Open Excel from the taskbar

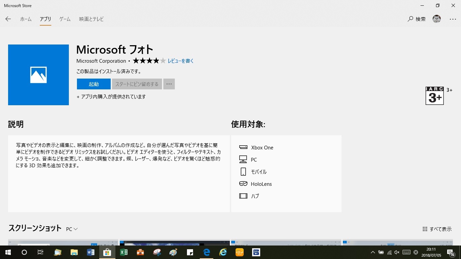pos(124,252)
